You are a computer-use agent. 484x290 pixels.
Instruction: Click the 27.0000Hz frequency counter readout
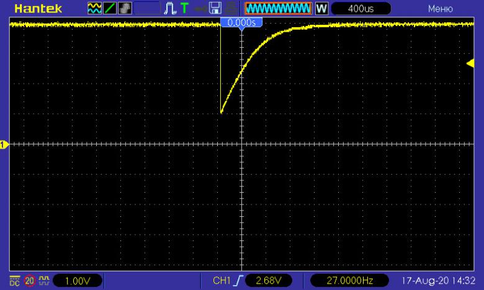(x=349, y=281)
